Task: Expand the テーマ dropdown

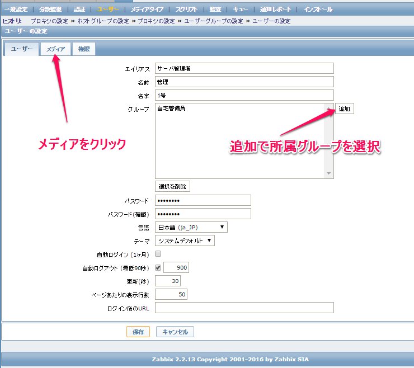Action: pyautogui.click(x=185, y=240)
